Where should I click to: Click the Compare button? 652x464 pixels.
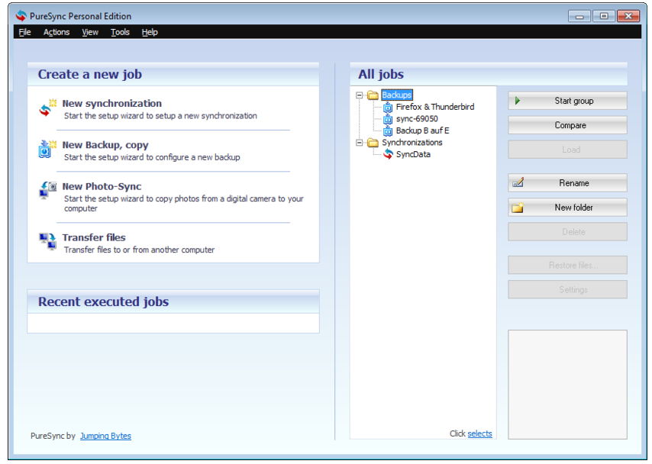[x=567, y=125]
